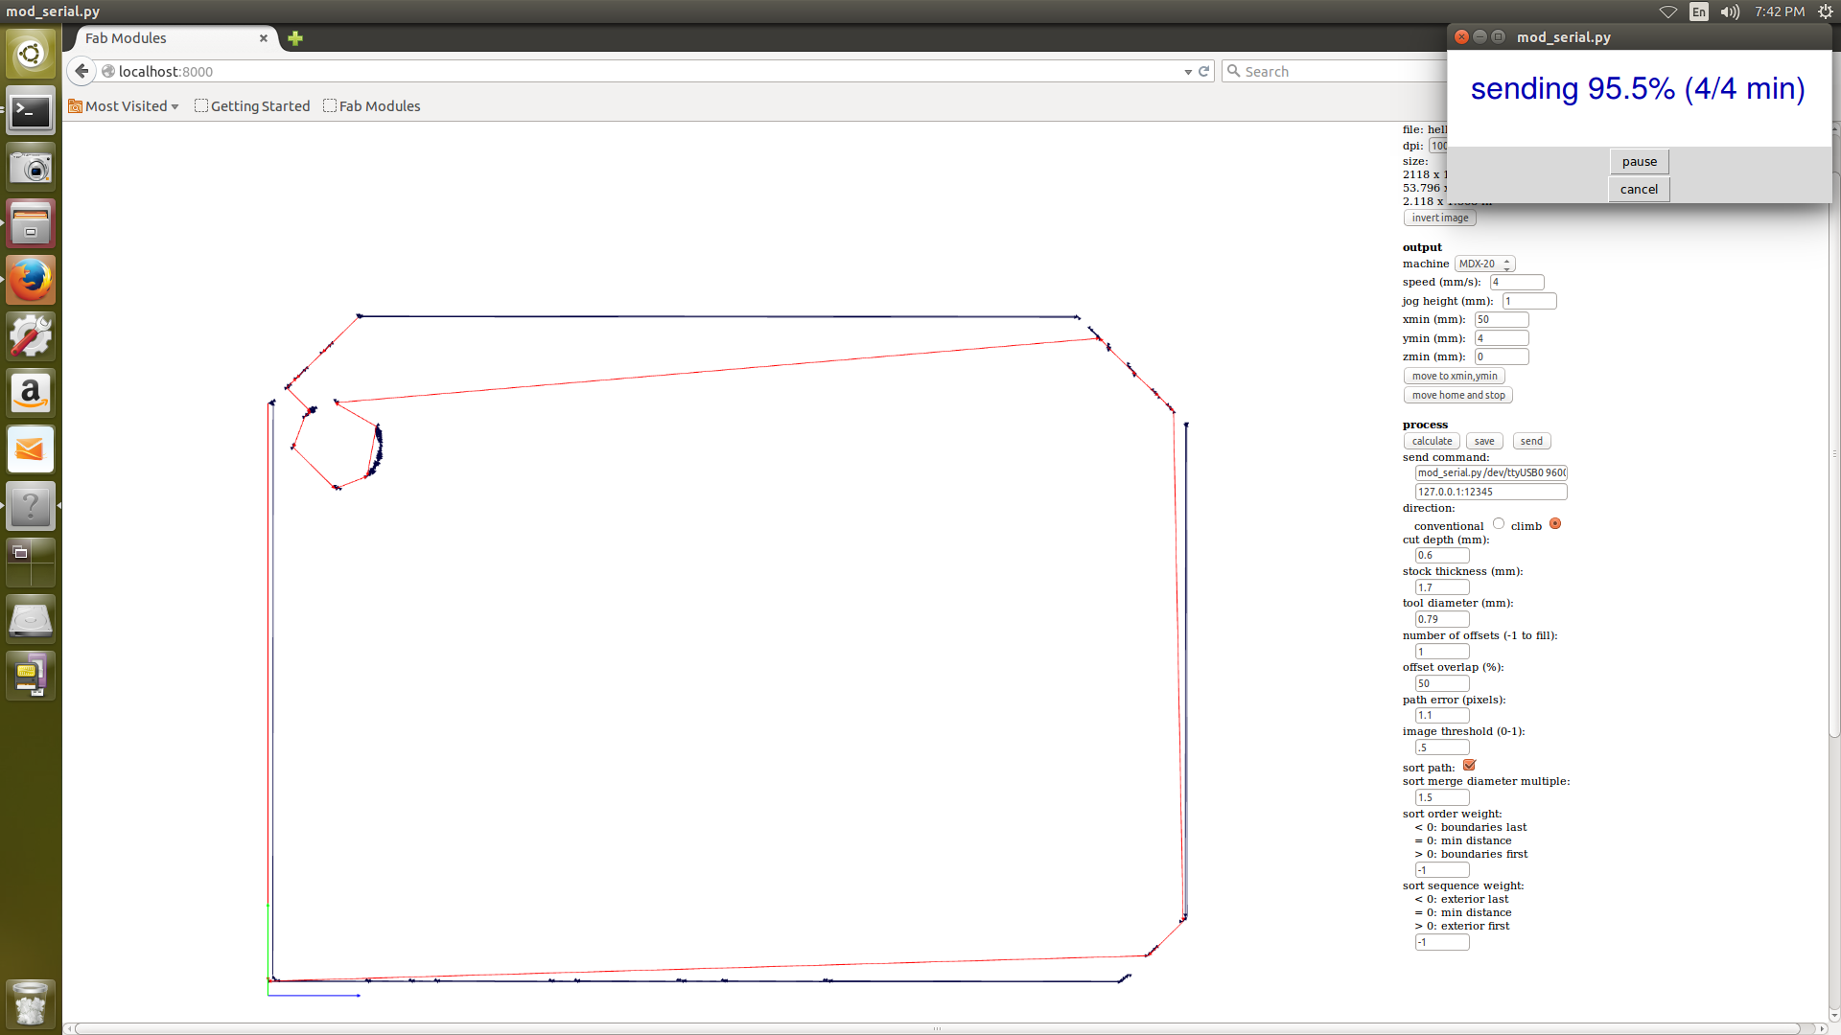The width and height of the screenshot is (1841, 1035).
Task: Click the calculate process button
Action: tap(1432, 442)
